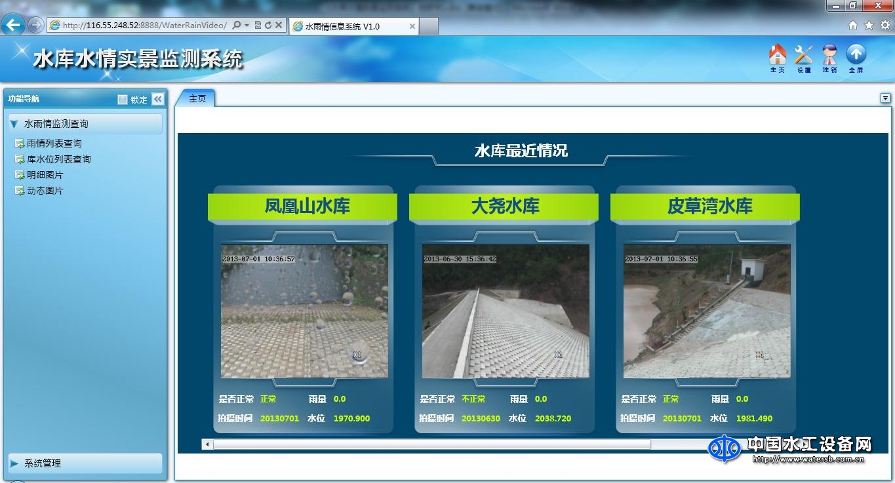Select 动态图片 from the sidebar
The height and width of the screenshot is (483, 895).
(x=46, y=191)
